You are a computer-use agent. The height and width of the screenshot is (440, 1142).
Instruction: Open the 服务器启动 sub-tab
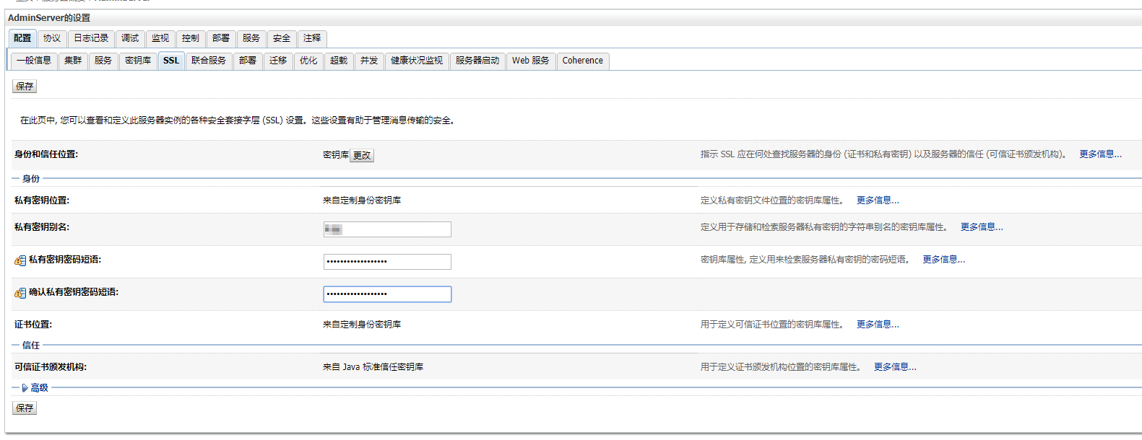coord(477,61)
